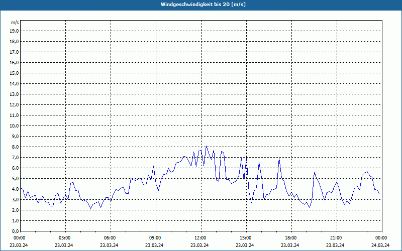
Task: Click the 06:00 time label on x-axis
Action: (111, 238)
